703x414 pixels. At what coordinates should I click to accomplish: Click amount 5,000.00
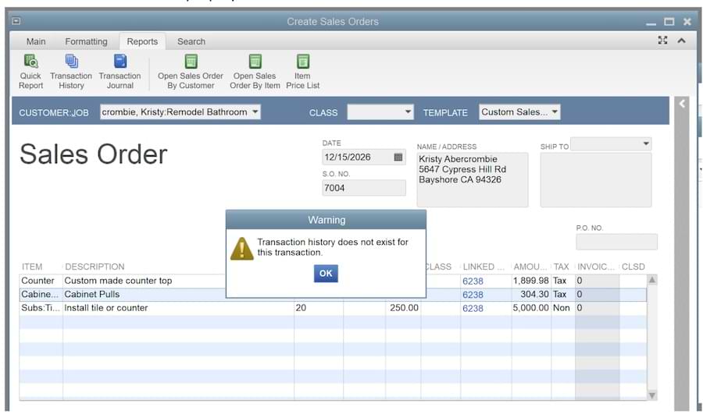coord(531,308)
